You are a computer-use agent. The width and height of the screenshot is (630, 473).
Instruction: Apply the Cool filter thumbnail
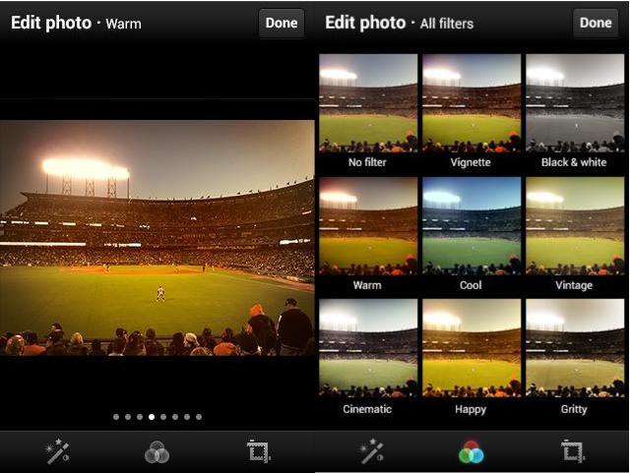click(471, 226)
